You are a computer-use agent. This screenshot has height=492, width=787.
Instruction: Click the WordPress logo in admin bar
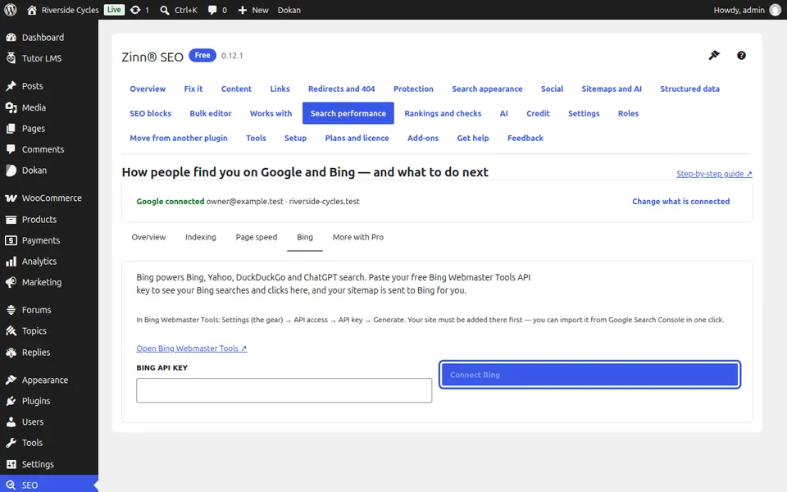(11, 10)
